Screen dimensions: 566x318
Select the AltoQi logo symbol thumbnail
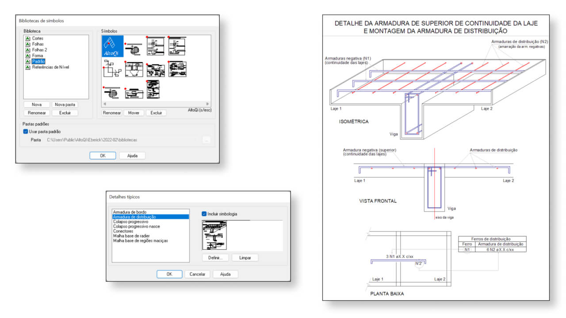click(x=113, y=46)
